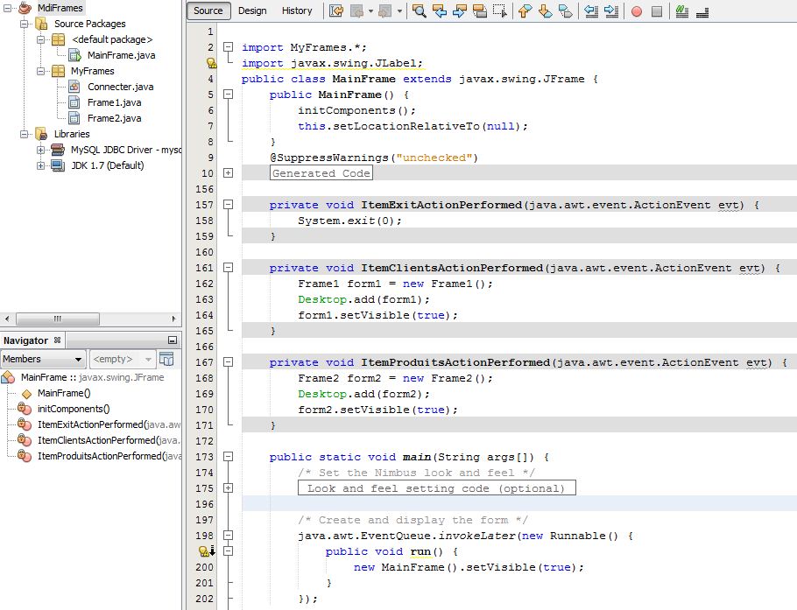Collapse fold at line 157 ItemExitActionPerformed
Screen dimensions: 797x610
(229, 205)
